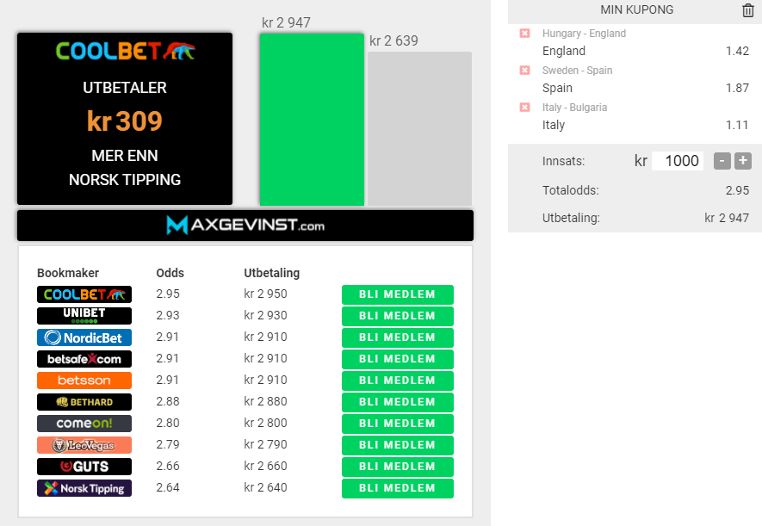Click the betsafe.com logo

pyautogui.click(x=84, y=359)
